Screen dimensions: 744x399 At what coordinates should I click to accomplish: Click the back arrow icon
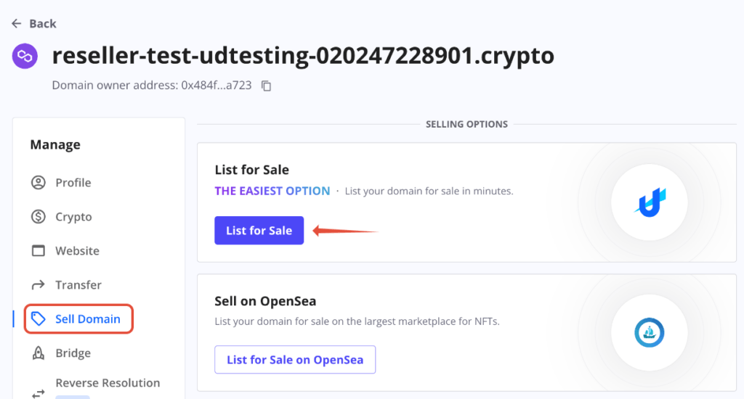click(17, 24)
